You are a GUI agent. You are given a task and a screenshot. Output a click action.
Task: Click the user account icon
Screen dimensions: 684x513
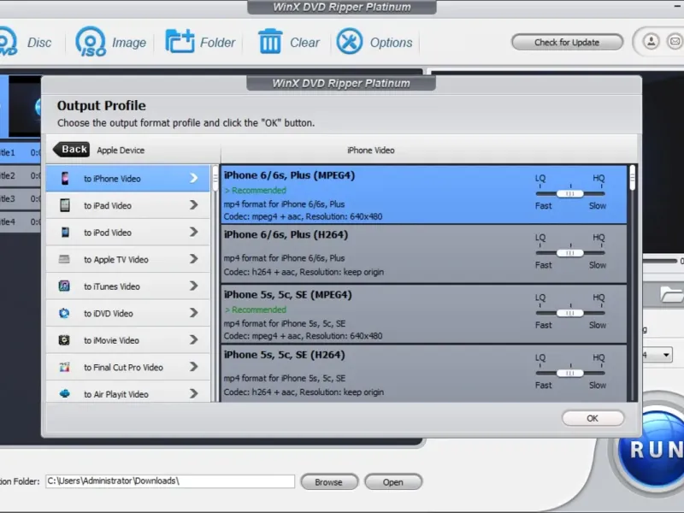(x=651, y=42)
